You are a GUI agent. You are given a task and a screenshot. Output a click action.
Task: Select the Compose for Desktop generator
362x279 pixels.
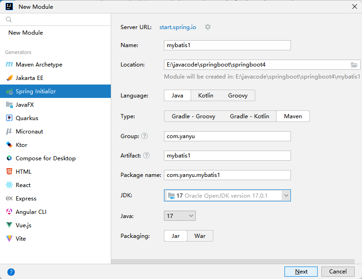tap(55, 158)
